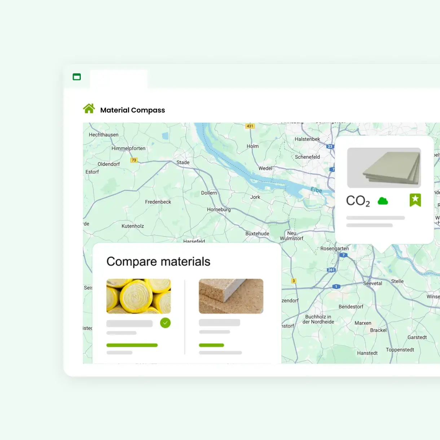Select the blank browser tab
The image size is (440, 440).
tap(119, 79)
